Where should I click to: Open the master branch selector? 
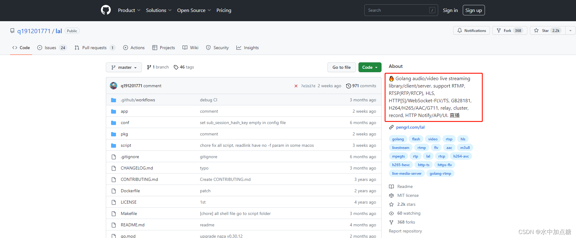click(124, 67)
